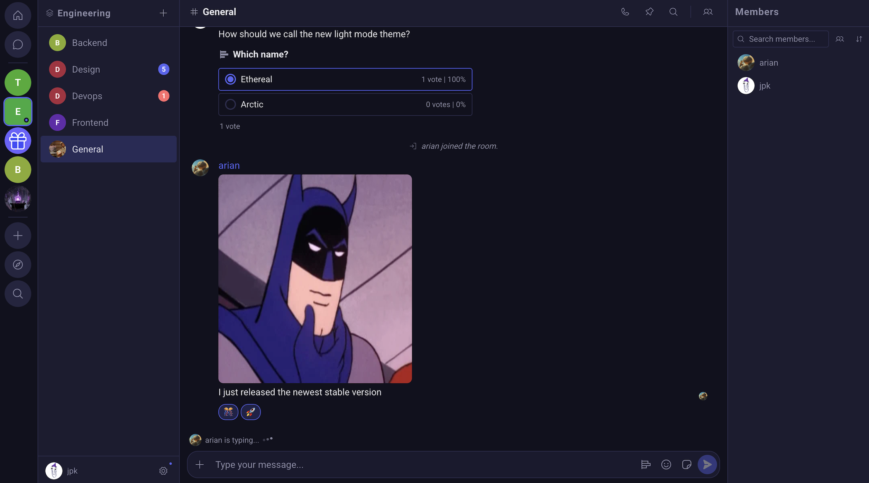Filter members by membership icon
Image resolution: width=869 pixels, height=483 pixels.
click(x=840, y=39)
